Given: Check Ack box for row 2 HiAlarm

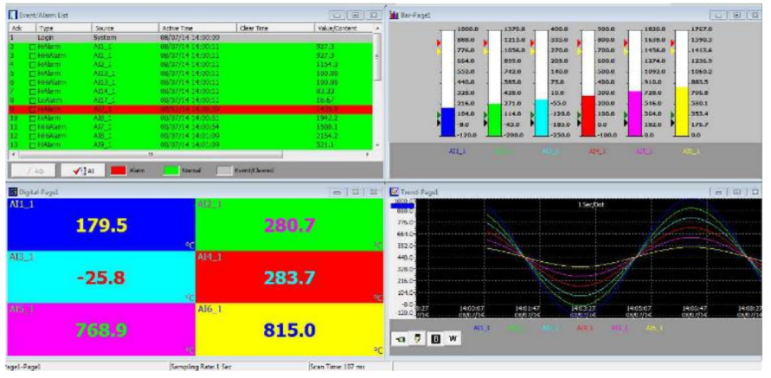Looking at the screenshot, I should coord(33,47).
